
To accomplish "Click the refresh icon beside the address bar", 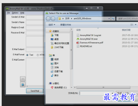I will coord(113,18).
